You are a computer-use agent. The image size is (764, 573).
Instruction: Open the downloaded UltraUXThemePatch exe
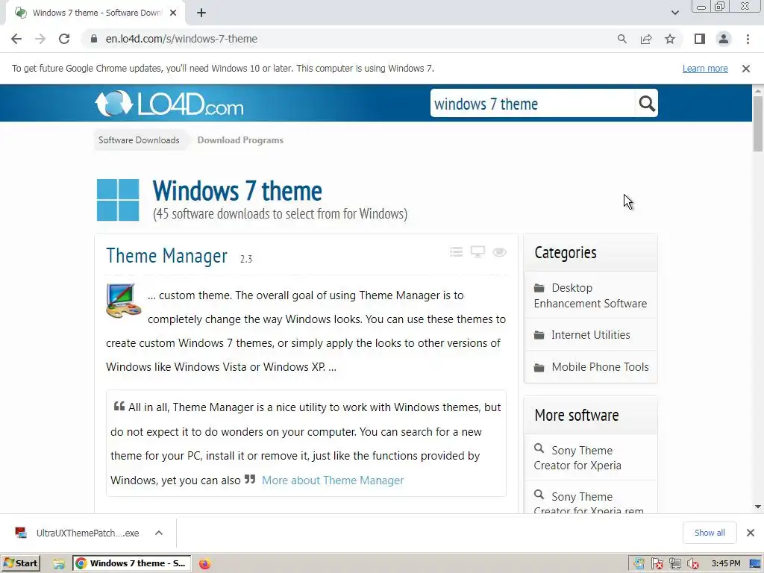[78, 533]
